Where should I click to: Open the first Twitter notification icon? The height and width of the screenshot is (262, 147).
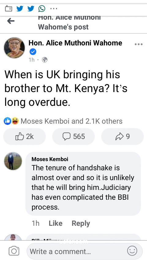pyautogui.click(x=20, y=9)
